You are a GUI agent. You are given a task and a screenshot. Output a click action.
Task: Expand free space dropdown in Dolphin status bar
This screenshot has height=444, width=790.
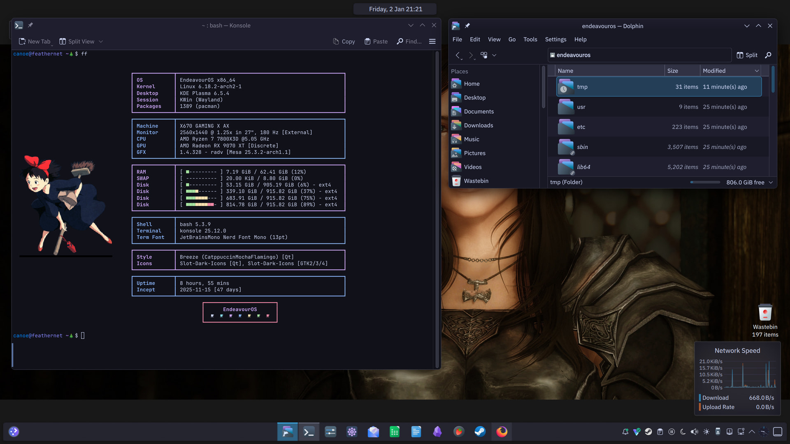(771, 182)
